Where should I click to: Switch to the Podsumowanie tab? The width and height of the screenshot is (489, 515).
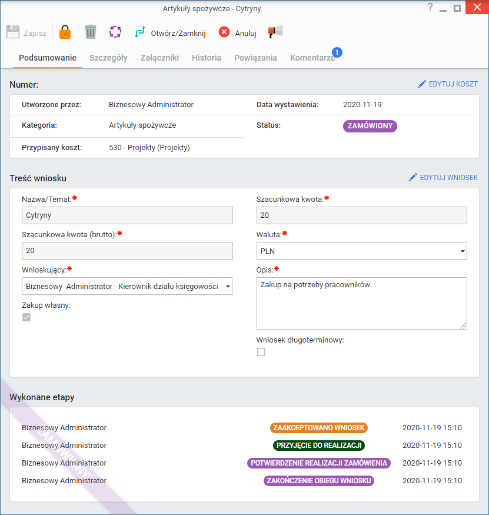coord(48,58)
